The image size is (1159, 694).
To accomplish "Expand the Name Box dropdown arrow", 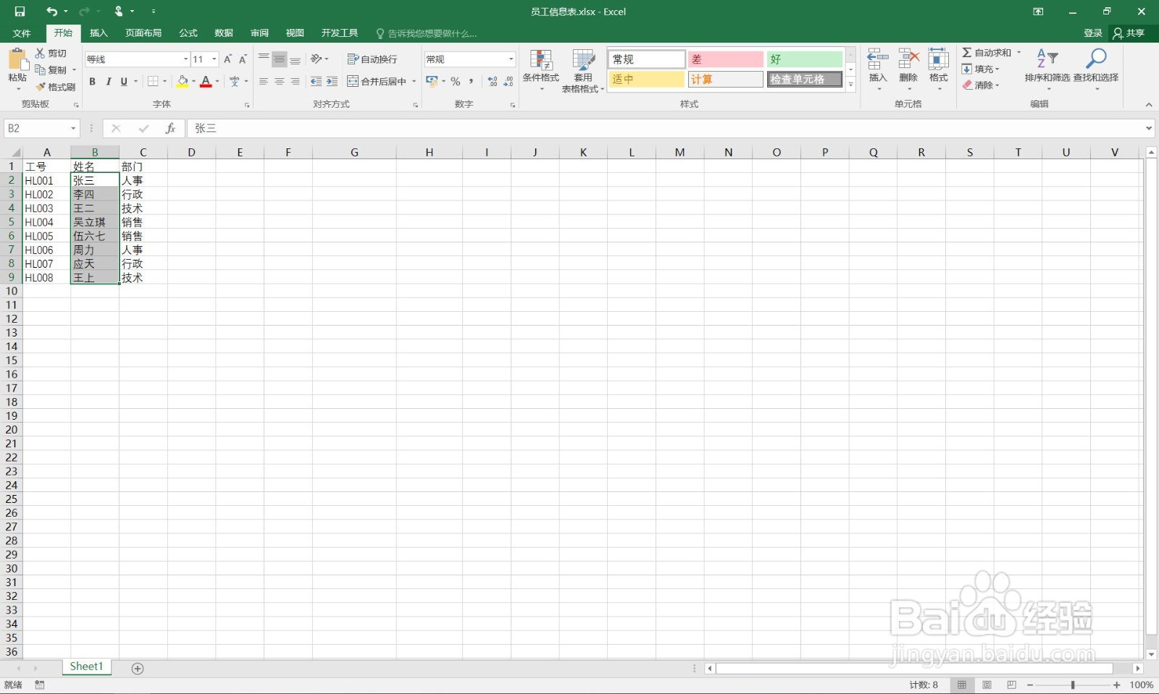I will coord(73,129).
